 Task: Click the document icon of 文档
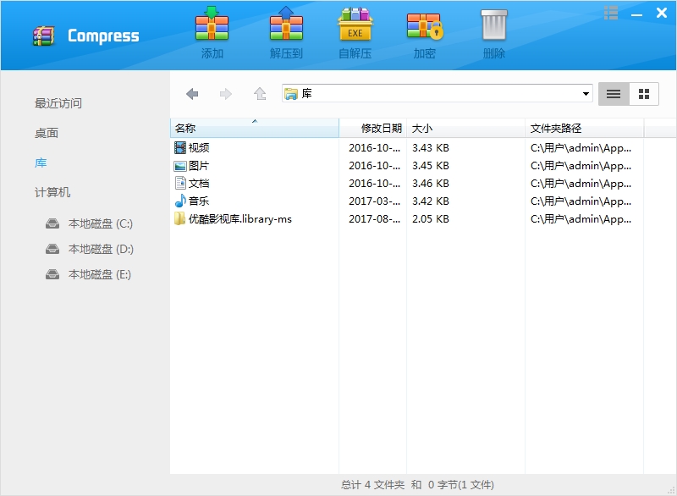[x=180, y=183]
